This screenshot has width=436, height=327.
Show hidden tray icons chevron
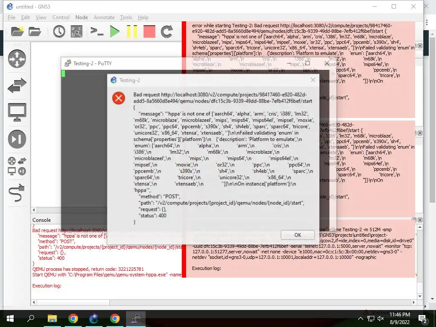click(x=360, y=318)
